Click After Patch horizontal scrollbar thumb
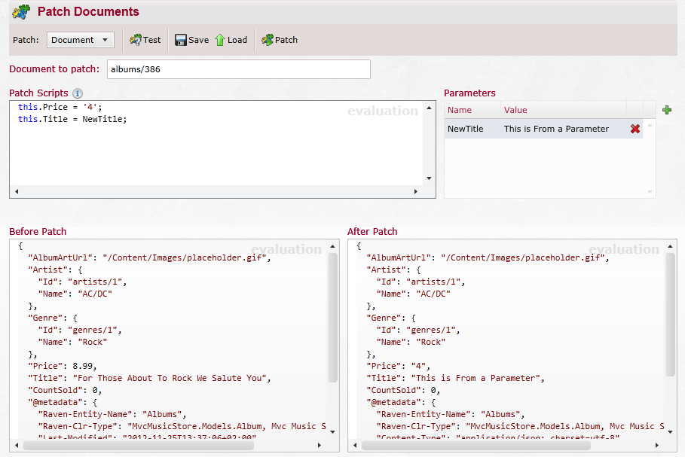This screenshot has height=457, width=685. (476, 445)
